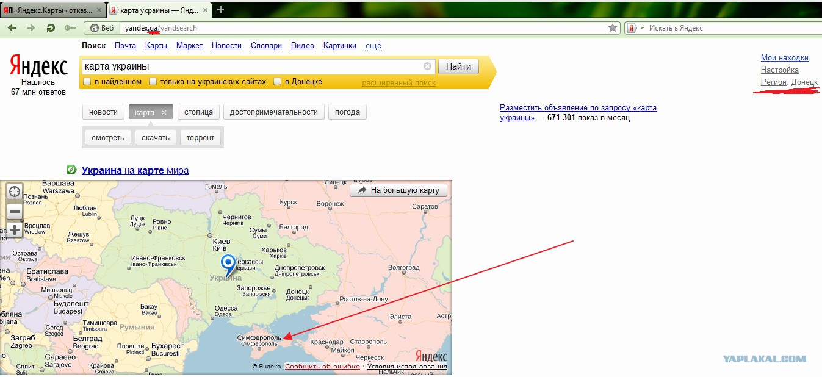Image resolution: width=822 pixels, height=377 pixels.
Task: Open the Настройка settings link
Action: click(780, 70)
